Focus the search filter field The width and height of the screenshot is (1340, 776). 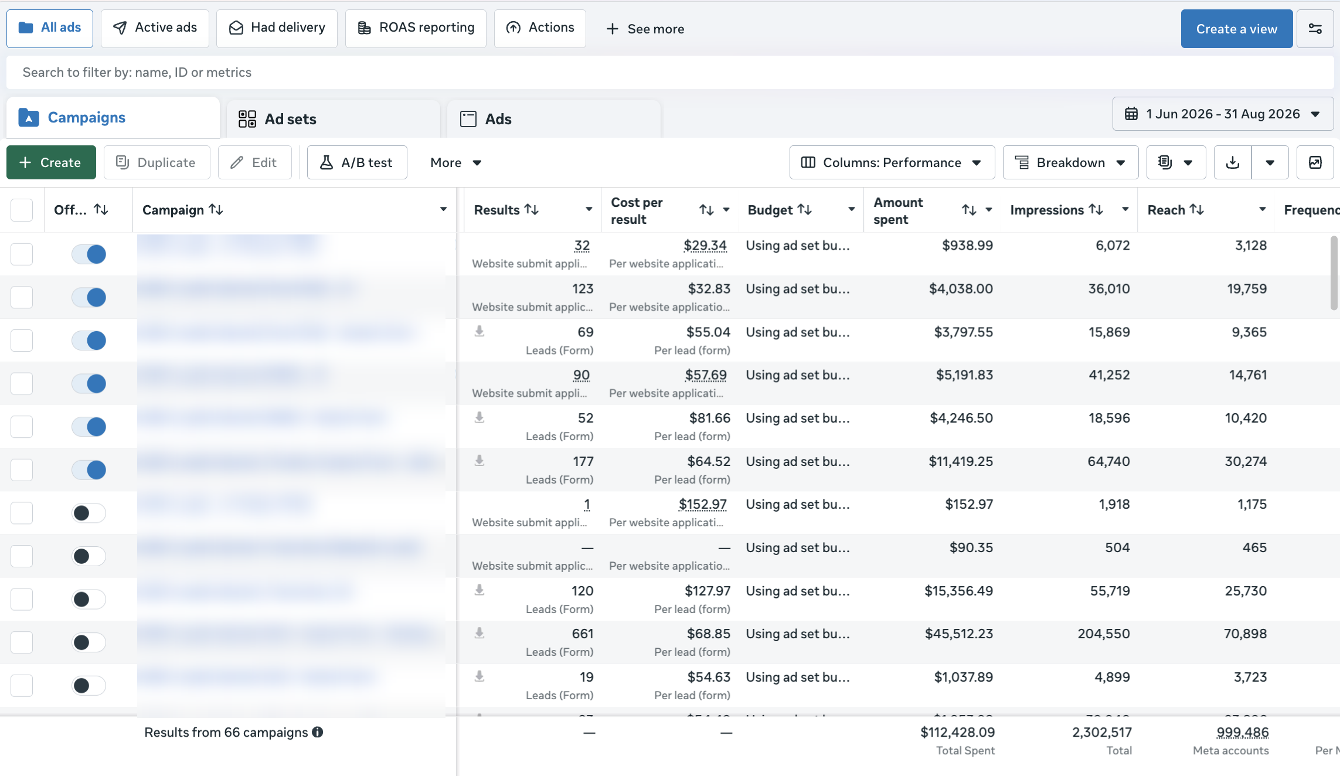(x=670, y=72)
